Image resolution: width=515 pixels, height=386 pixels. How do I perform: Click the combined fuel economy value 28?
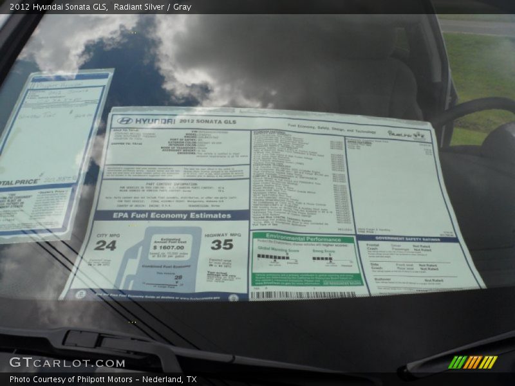click(178, 277)
